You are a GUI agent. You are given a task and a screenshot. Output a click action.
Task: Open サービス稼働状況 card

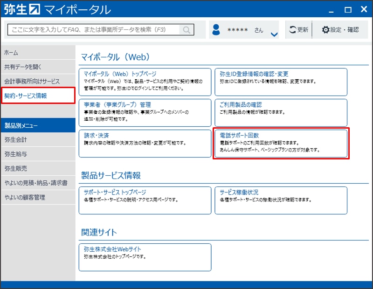tap(281, 200)
